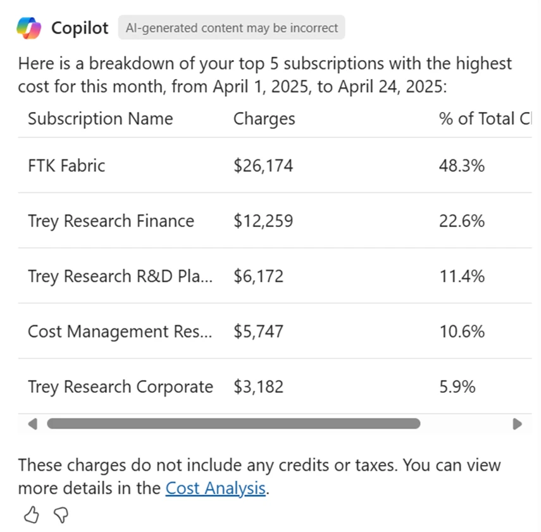Click the thumbs down feedback icon

pos(61,516)
